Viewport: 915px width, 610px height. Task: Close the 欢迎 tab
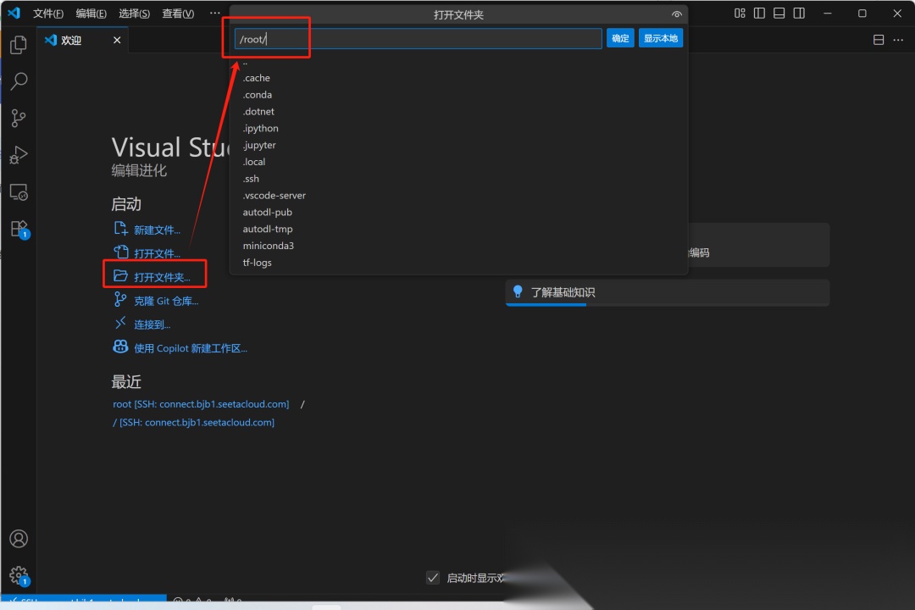click(117, 41)
